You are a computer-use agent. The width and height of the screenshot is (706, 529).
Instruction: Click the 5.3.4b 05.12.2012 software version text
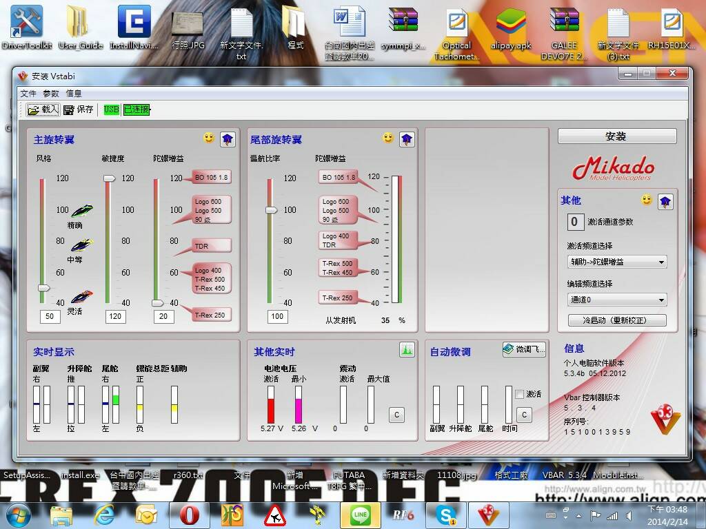(x=595, y=373)
